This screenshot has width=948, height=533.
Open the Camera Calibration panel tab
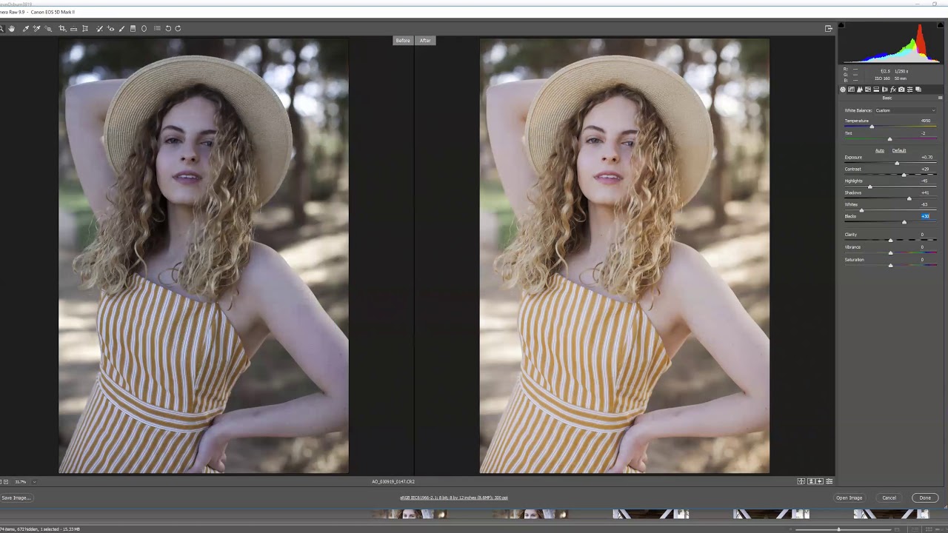(901, 90)
